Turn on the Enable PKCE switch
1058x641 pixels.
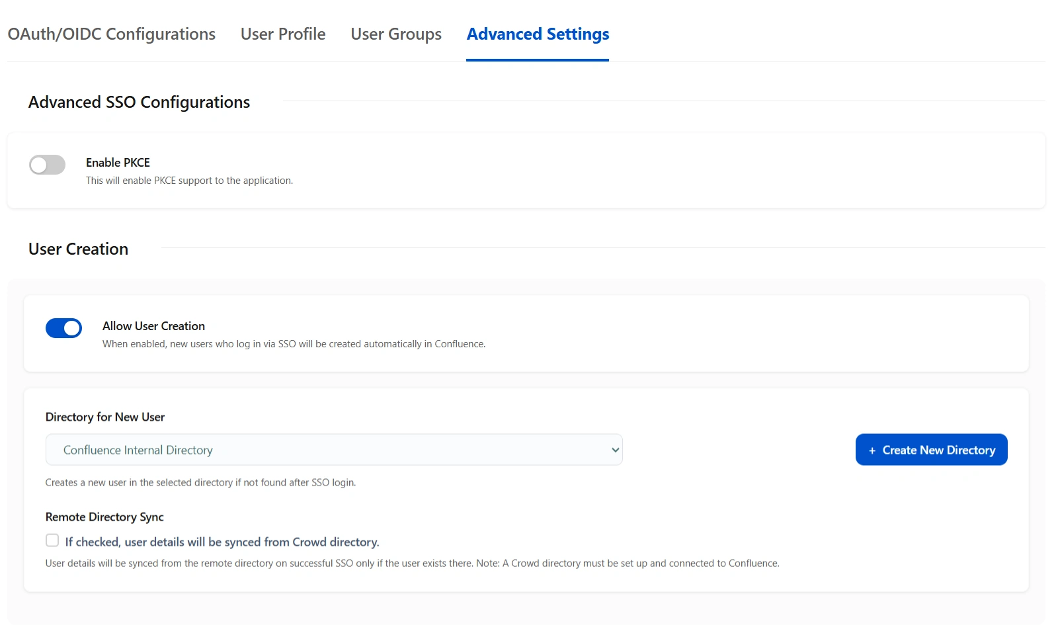click(x=47, y=165)
